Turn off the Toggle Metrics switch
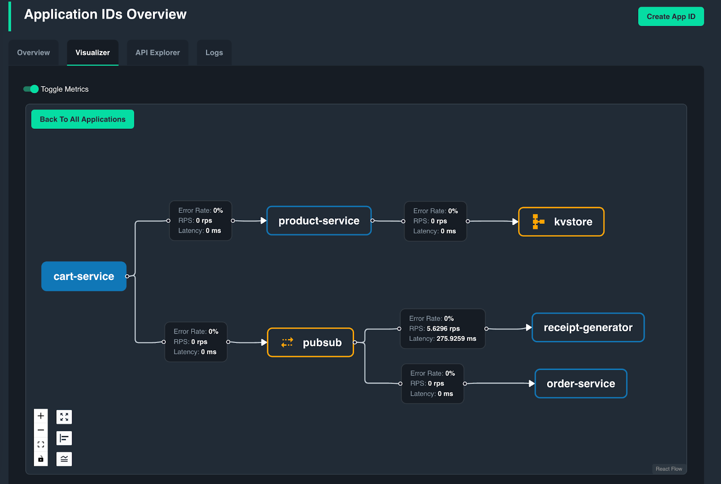721x484 pixels. [31, 89]
